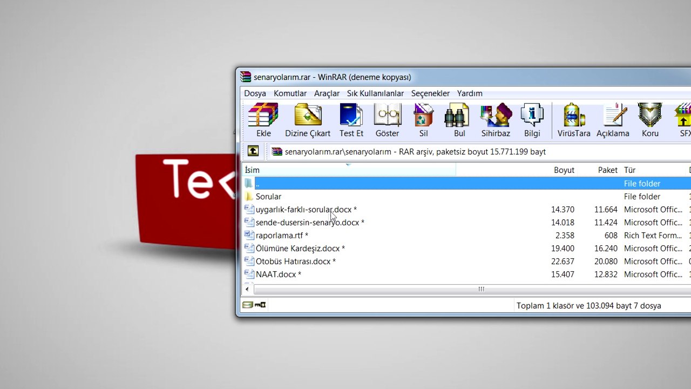Click the status bar 'Toplam 1 klasör' summary
Image resolution: width=691 pixels, height=389 pixels.
589,306
